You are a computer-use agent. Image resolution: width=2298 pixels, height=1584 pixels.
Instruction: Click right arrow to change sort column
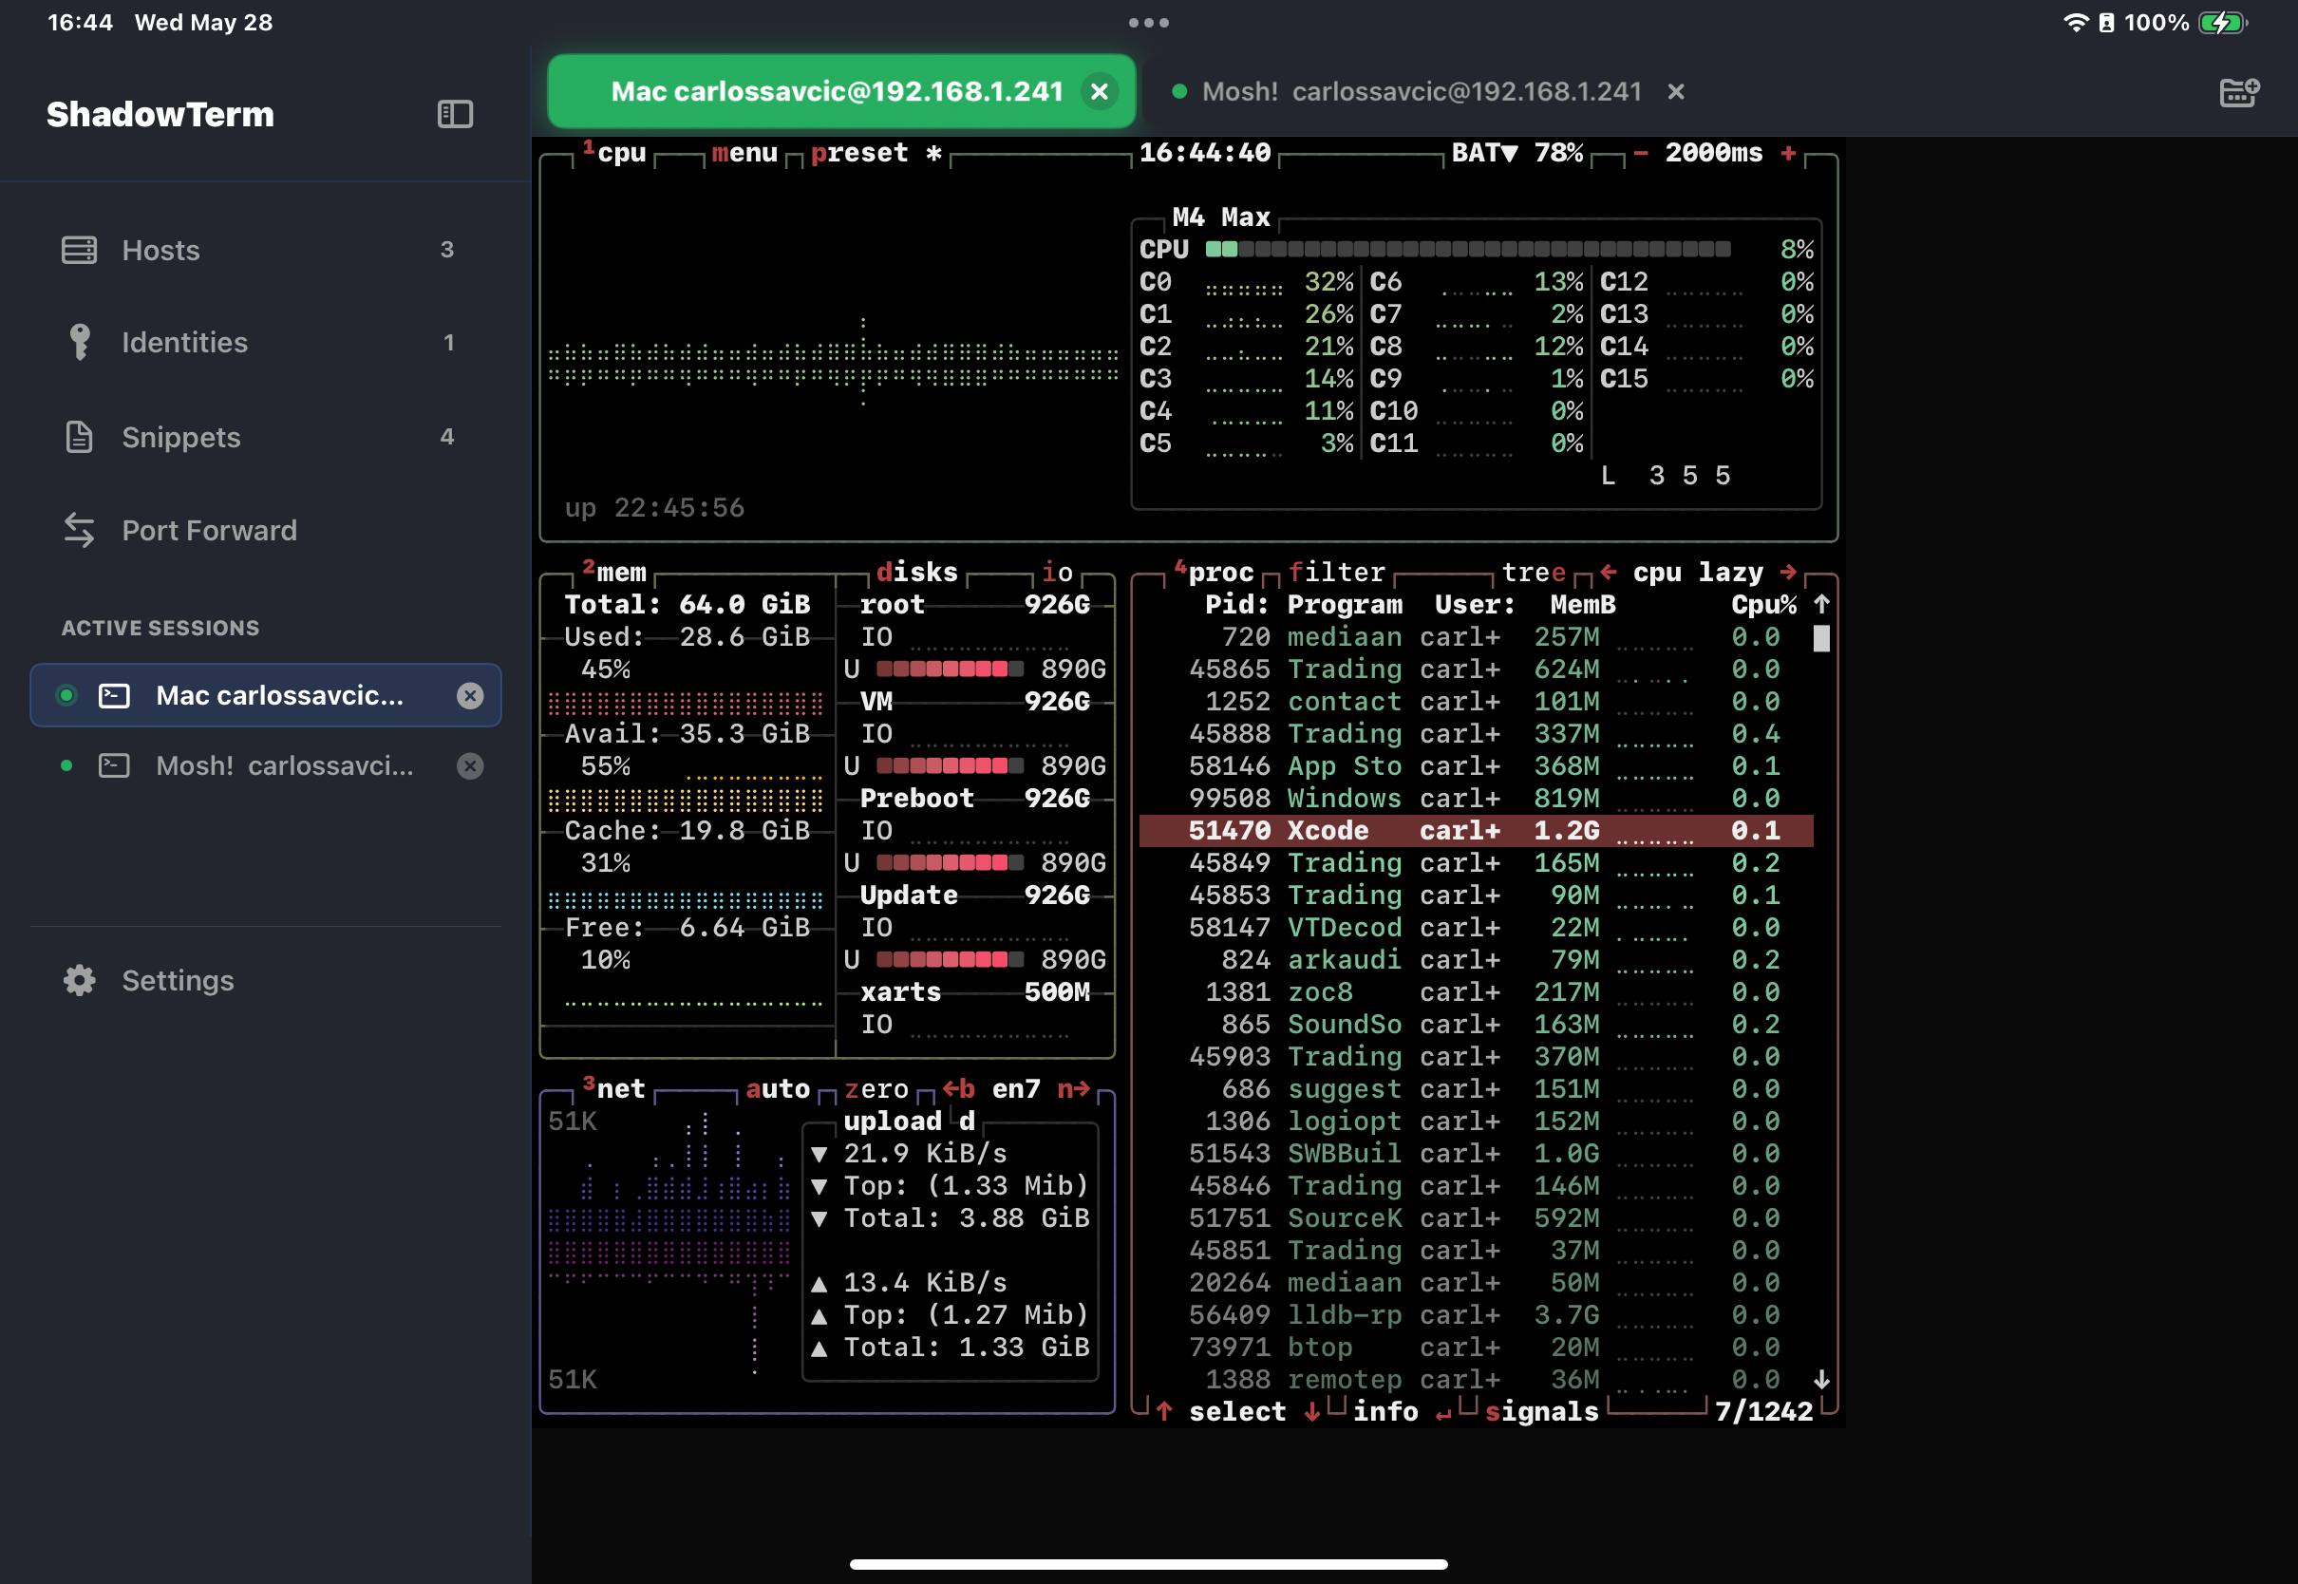[1788, 573]
